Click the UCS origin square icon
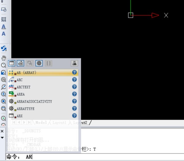The image size is (184, 161). click(x=131, y=15)
